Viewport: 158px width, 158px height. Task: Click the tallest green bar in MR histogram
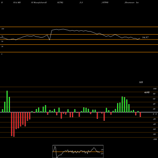[x=7, y=101]
